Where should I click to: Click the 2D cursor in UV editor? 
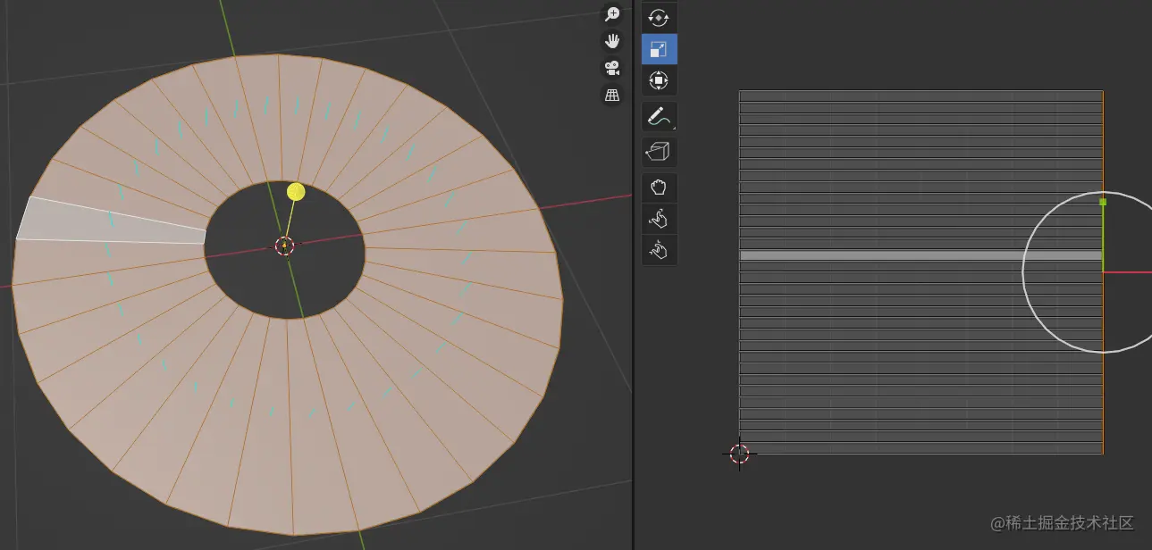pos(739,454)
